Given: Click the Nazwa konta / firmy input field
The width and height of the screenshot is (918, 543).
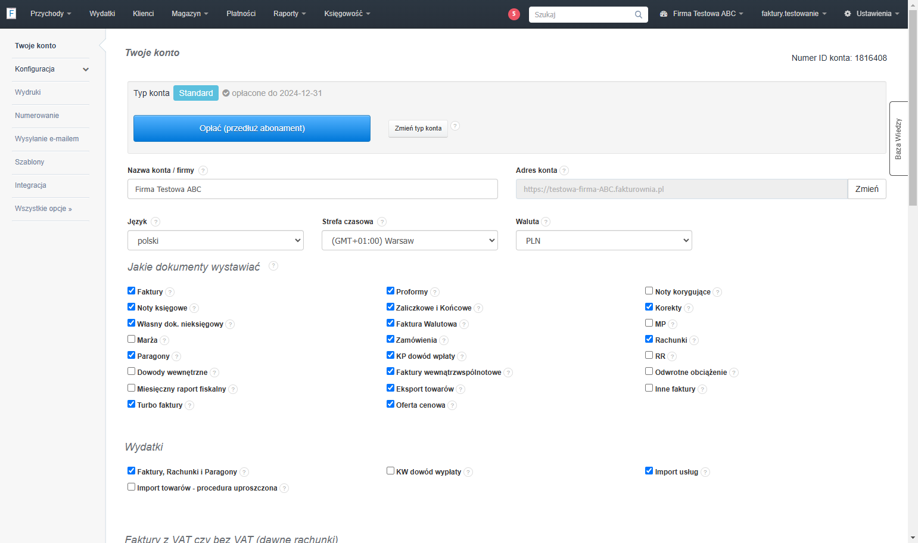Looking at the screenshot, I should [x=313, y=189].
